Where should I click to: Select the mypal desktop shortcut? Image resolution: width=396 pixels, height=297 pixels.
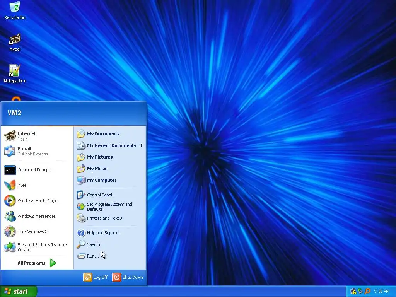15,43
